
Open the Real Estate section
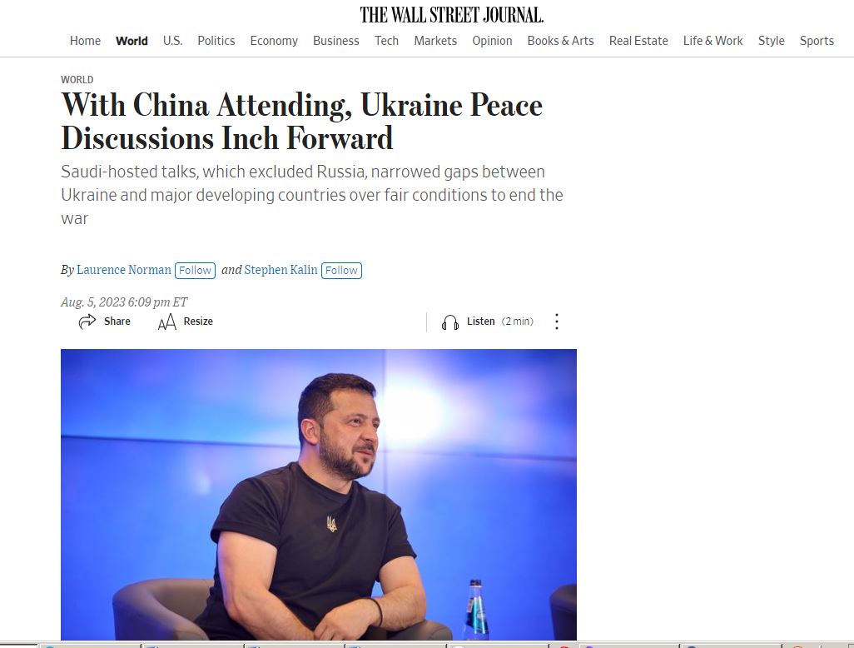pyautogui.click(x=638, y=41)
